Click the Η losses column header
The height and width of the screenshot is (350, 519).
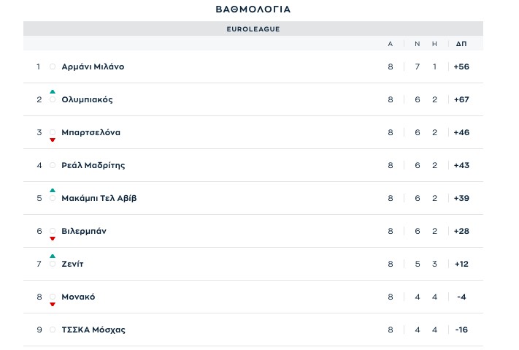click(434, 44)
